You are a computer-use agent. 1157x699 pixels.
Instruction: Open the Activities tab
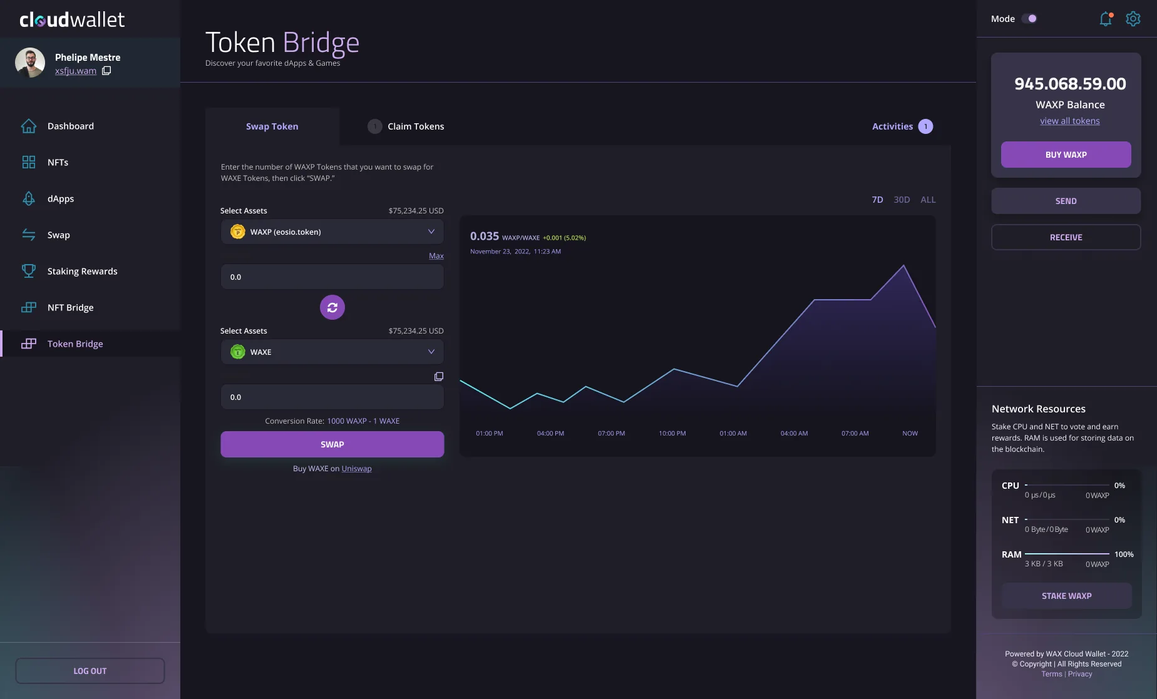[x=902, y=126]
